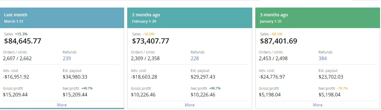Open the 239 refunds link

coord(67,58)
